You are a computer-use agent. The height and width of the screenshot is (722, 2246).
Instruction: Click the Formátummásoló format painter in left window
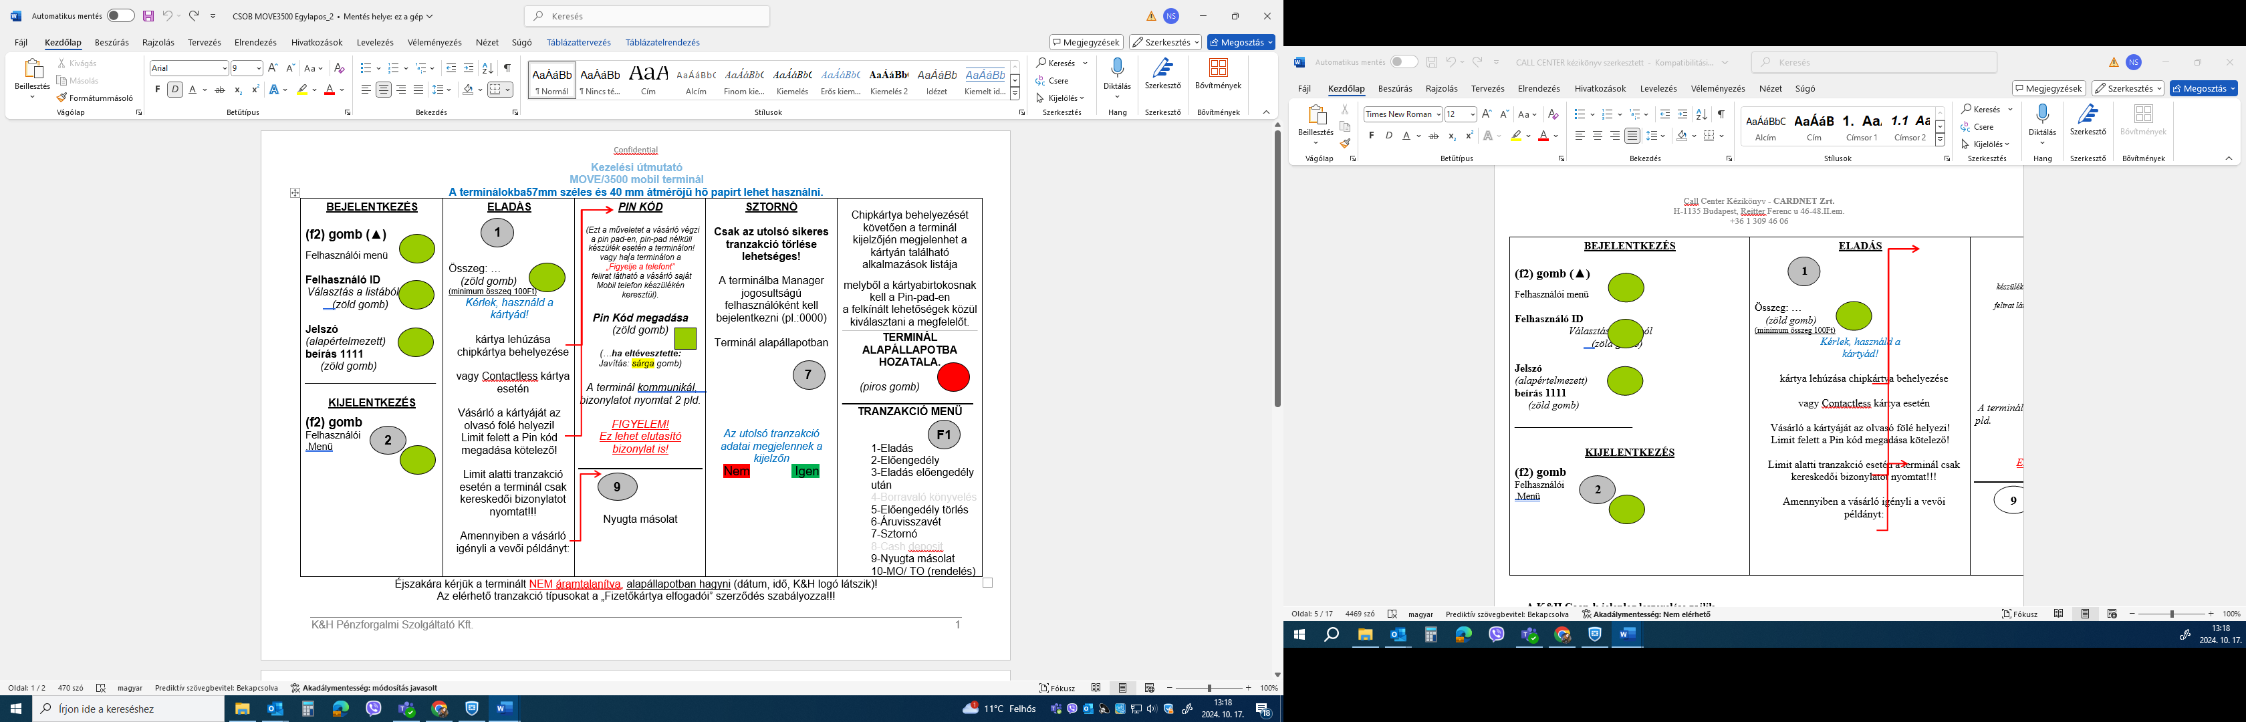(95, 98)
